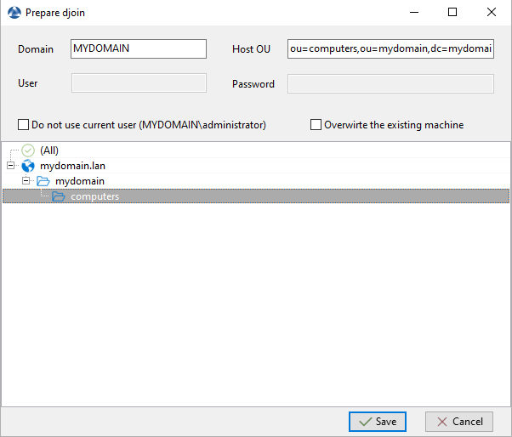Screen dimensions: 512x437
Task: Click into the Host OU field
Action: click(x=390, y=49)
